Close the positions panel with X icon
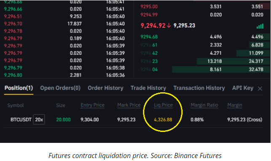 (260, 89)
